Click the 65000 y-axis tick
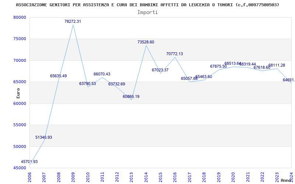The height and width of the screenshot is (184, 295). (20, 82)
